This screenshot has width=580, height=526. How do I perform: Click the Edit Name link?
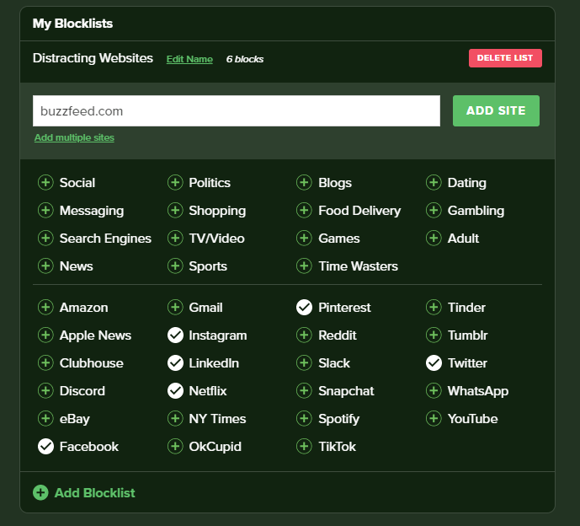pyautogui.click(x=189, y=59)
